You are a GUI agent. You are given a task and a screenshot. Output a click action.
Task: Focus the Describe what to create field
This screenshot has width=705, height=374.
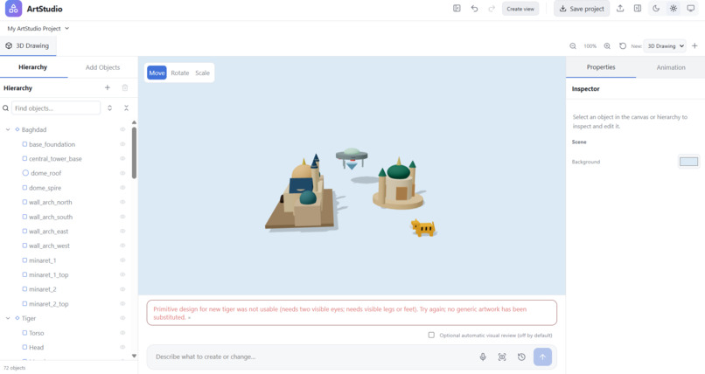click(x=315, y=357)
